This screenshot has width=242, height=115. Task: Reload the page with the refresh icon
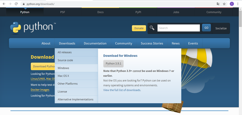click(x=16, y=4)
